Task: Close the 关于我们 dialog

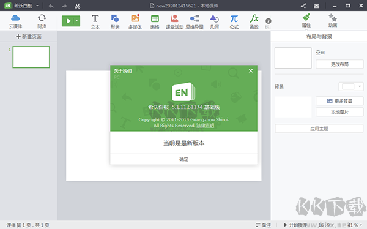Action: pyautogui.click(x=251, y=70)
